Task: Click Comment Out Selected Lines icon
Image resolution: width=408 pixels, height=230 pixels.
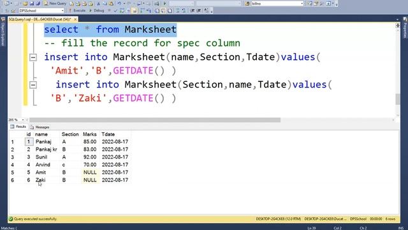Action: 177,11
